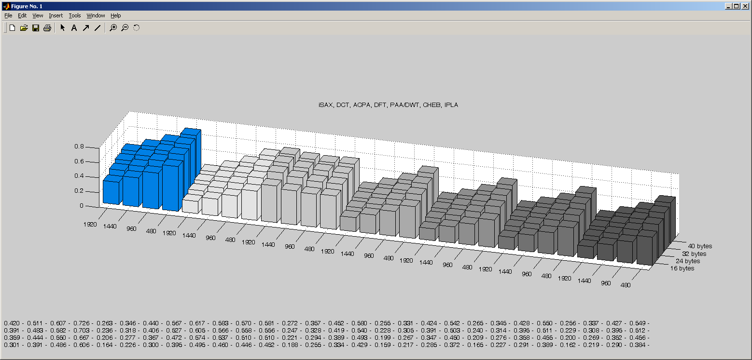
Task: Maximize the Figure No. 1 window
Action: click(x=736, y=6)
